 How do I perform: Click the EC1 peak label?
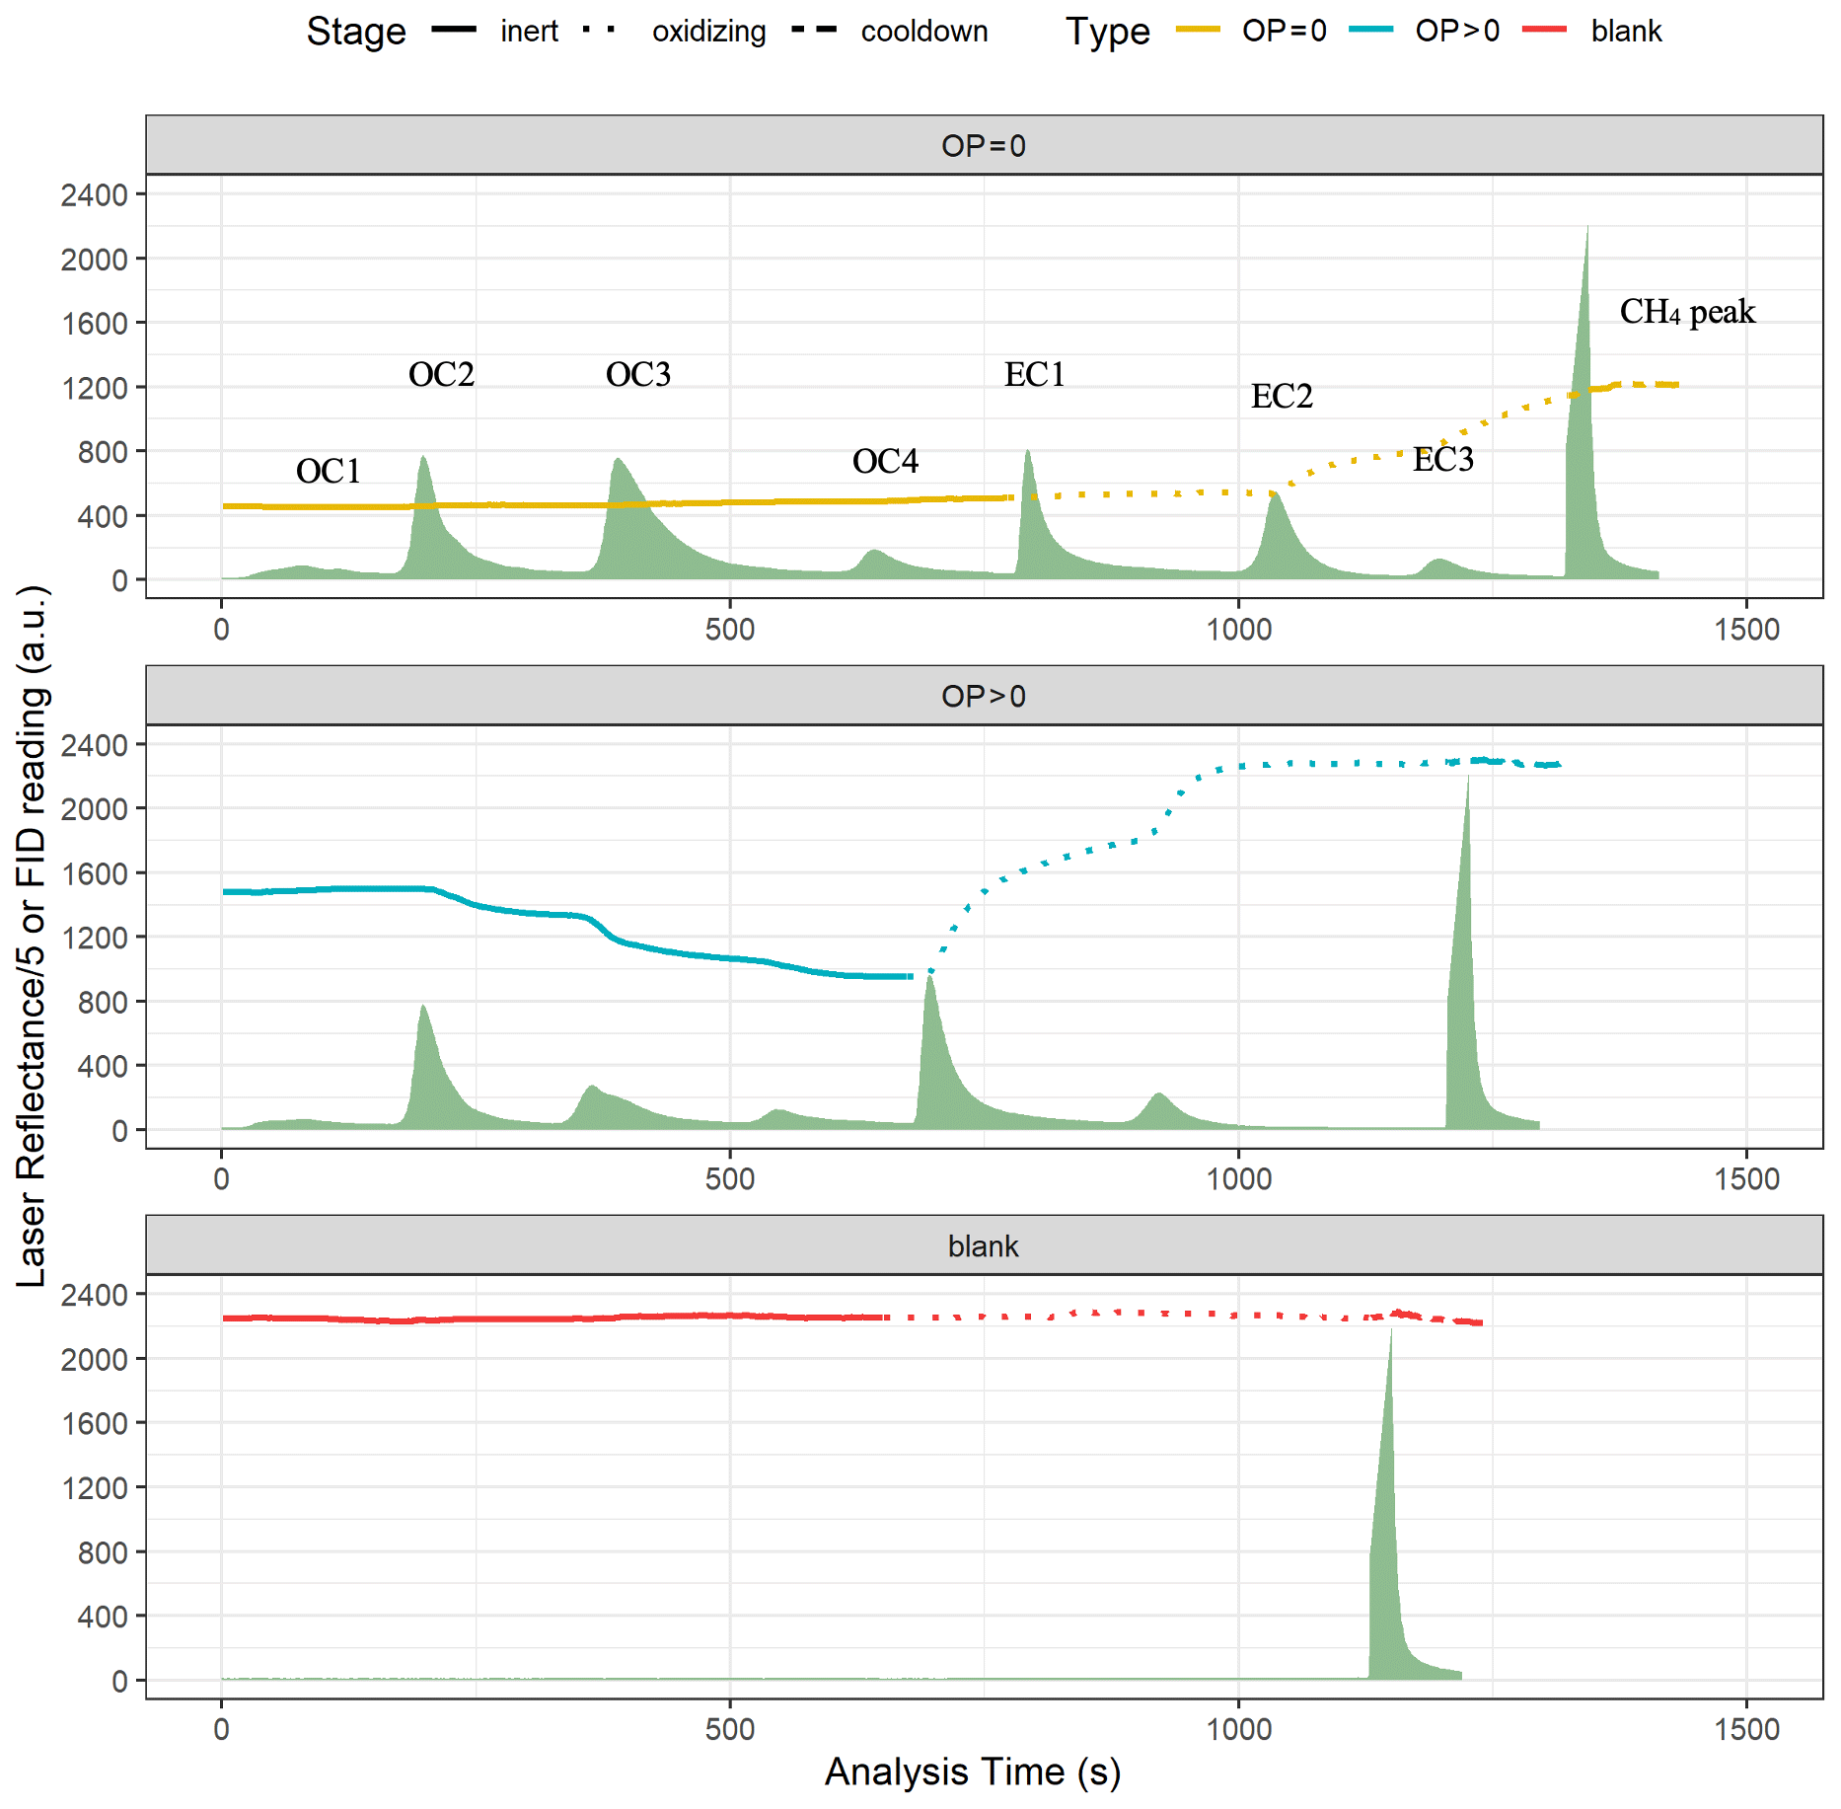[x=1035, y=374]
